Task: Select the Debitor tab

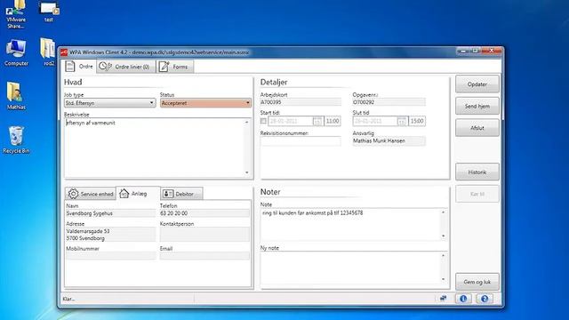Action: coord(181,194)
